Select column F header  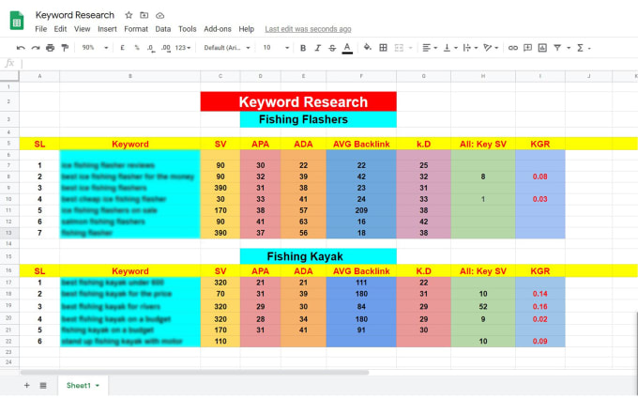click(x=361, y=76)
